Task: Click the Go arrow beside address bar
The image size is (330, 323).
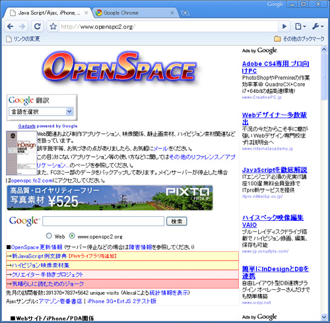Action: [284, 26]
